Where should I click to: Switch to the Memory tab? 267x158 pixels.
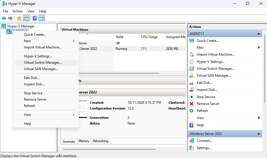click(x=84, y=141)
